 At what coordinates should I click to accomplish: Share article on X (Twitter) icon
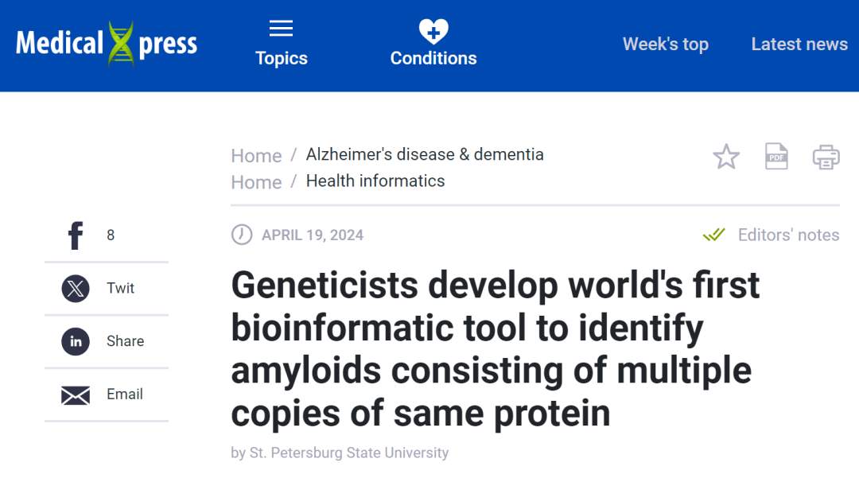[76, 288]
